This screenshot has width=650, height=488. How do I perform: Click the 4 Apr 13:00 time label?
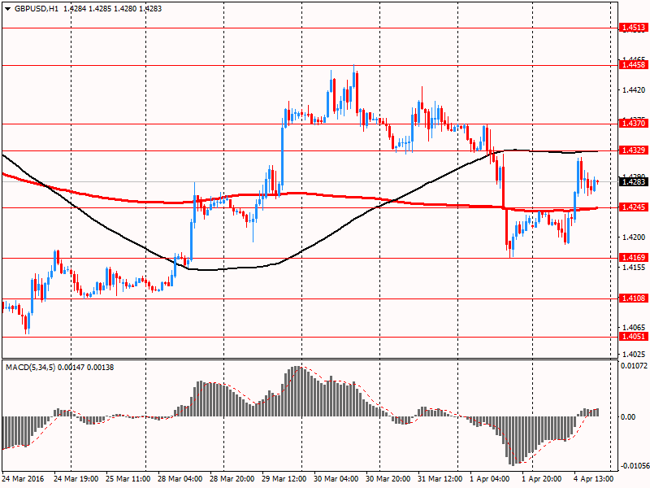(x=594, y=479)
